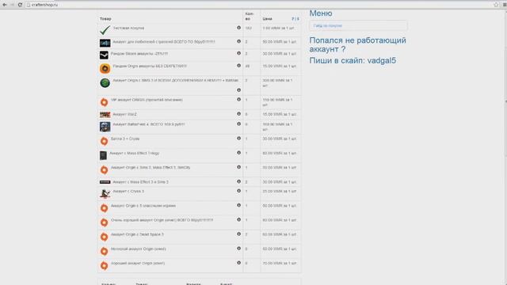Screen dimensions: 507x285
Task: Show info for VIP аккаунт ORIGIN
Action: pos(238,100)
